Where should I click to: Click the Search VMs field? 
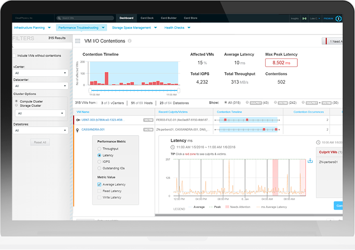click(87, 18)
